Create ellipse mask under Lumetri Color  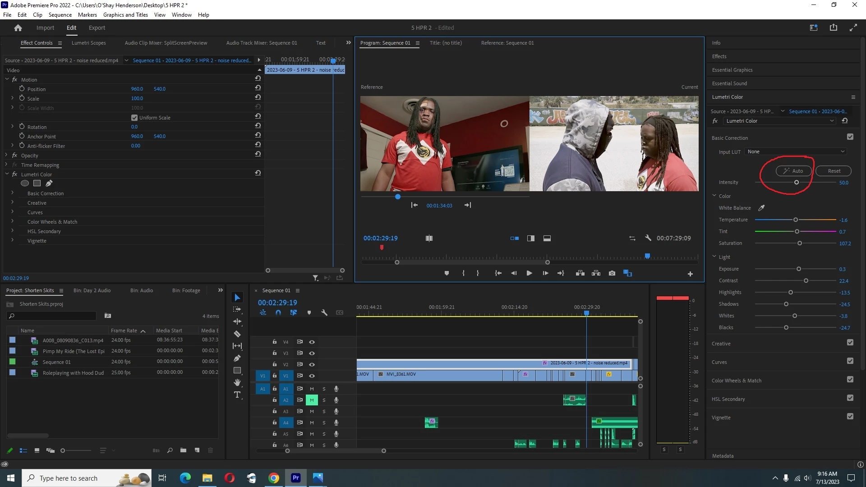point(25,184)
